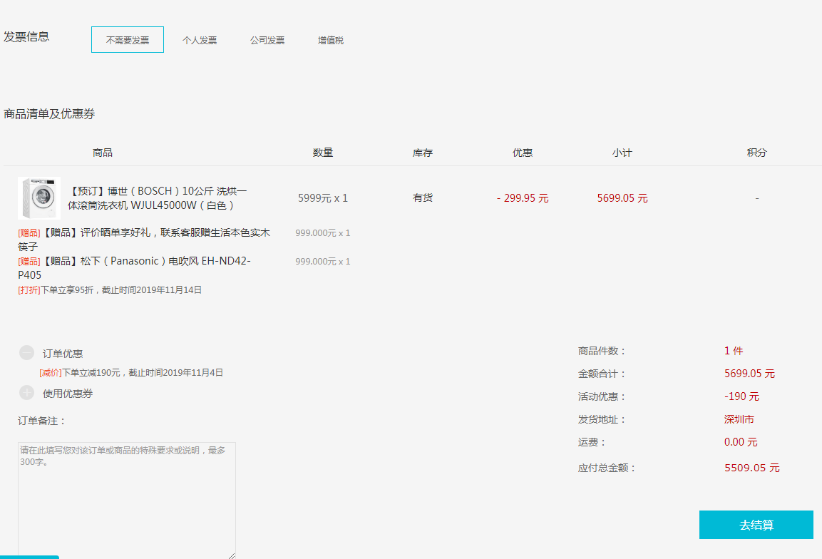Image resolution: width=822 pixels, height=559 pixels.
Task: Open the 博世 BOSCH 洗烘一体 product link
Action: pos(158,198)
